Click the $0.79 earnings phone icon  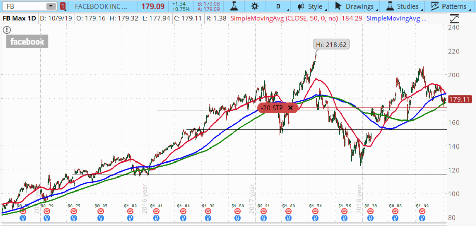pos(47,211)
